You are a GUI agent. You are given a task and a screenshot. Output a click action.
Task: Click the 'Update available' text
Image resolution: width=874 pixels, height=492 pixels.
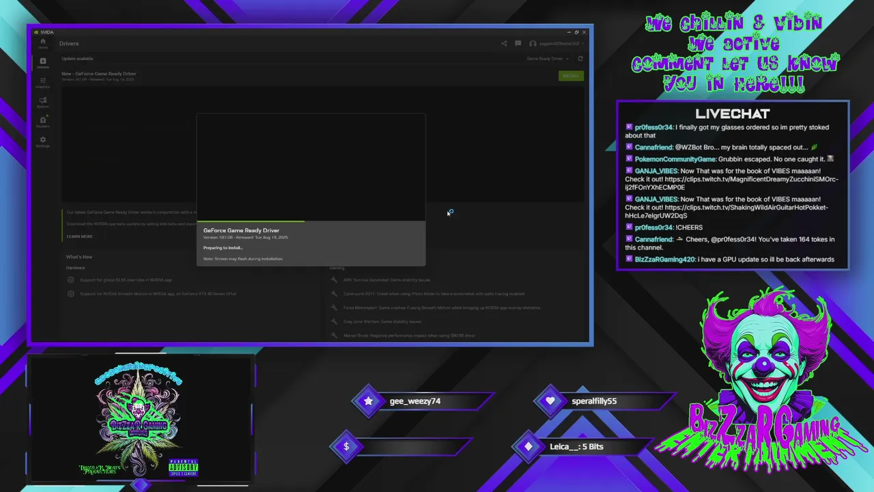[77, 59]
